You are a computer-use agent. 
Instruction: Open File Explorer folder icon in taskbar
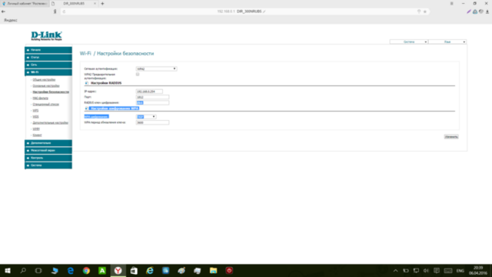click(214, 270)
